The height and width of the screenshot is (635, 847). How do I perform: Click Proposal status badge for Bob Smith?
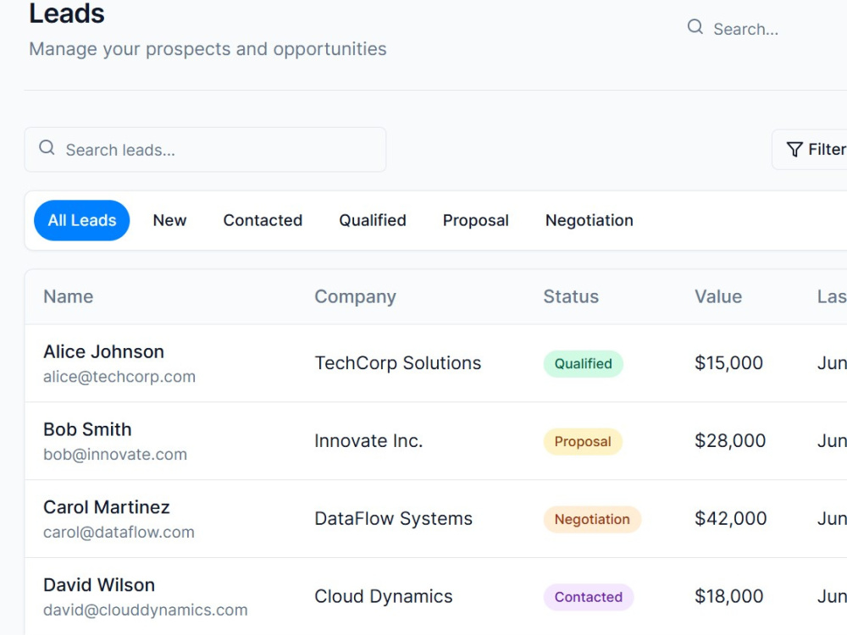coord(583,441)
